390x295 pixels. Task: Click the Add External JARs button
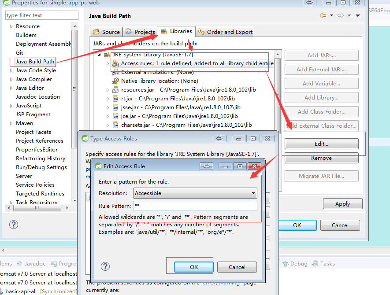[x=321, y=69]
